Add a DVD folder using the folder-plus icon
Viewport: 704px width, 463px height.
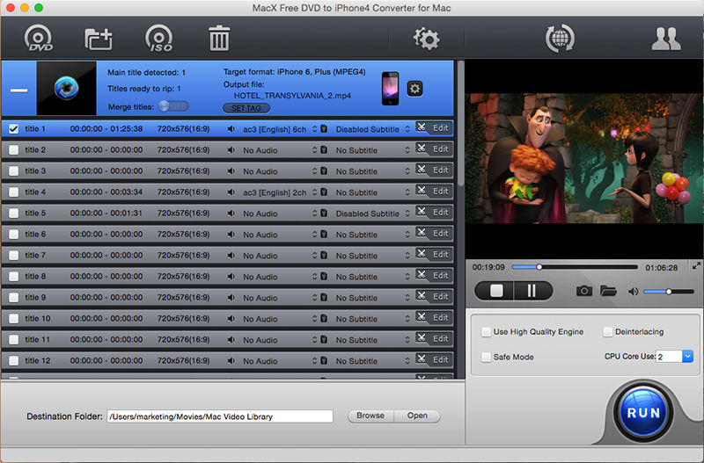[x=99, y=39]
